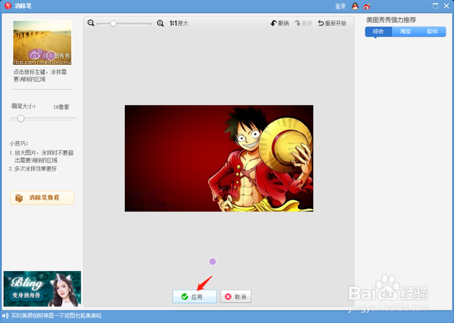Click the Meitu 秀 logo icon
This screenshot has height=323, width=454.
tap(8, 6)
